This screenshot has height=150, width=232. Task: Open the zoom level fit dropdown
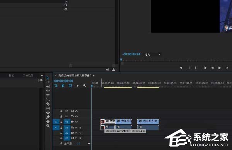(x=153, y=55)
